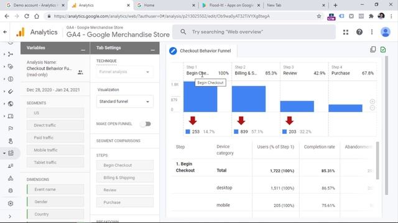The width and height of the screenshot is (398, 223).
Task: Open the Acquisition sidebar icon
Action: click(x=11, y=54)
